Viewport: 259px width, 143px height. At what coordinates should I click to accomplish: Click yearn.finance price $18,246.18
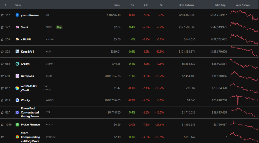[x=114, y=15]
